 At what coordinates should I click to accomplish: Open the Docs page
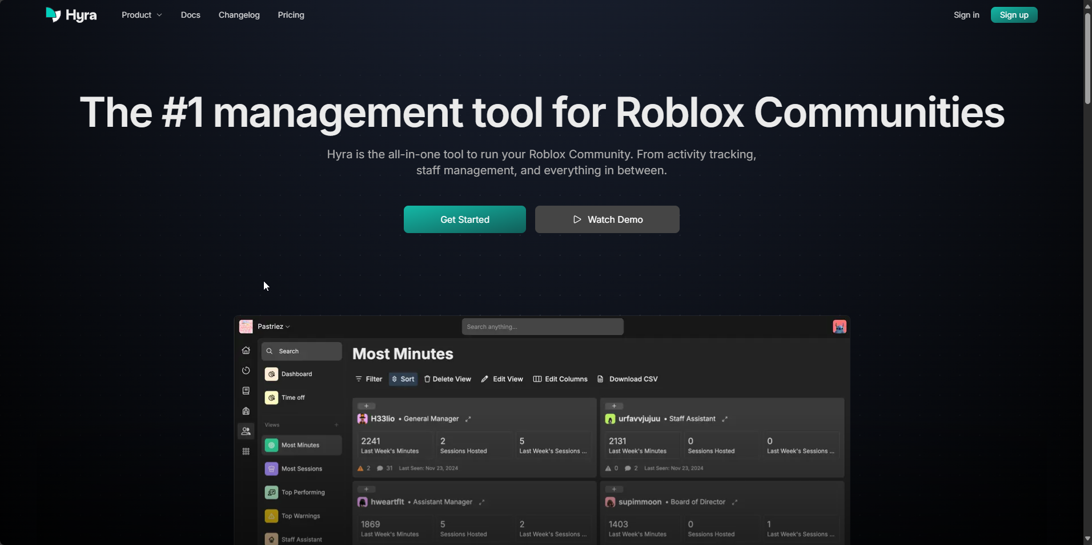click(x=191, y=15)
